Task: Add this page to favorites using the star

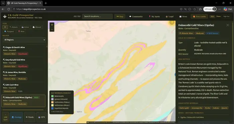Action: point(195,9)
